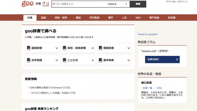Expand the 国語辞書 chevron
Viewport: 197px width, 111px height.
[x=57, y=48]
